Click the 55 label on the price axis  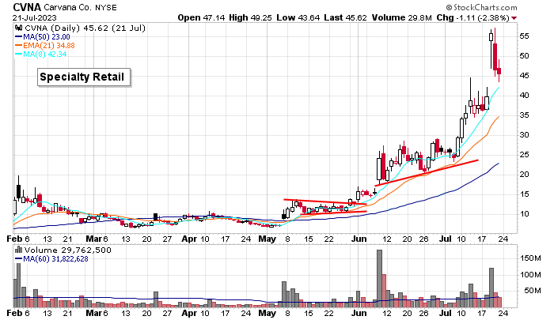[x=524, y=36]
